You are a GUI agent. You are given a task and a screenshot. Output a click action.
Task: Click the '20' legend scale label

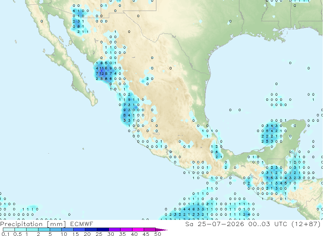[x=87, y=234]
